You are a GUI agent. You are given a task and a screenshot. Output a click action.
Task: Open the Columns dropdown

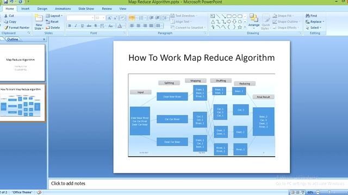[159, 26]
